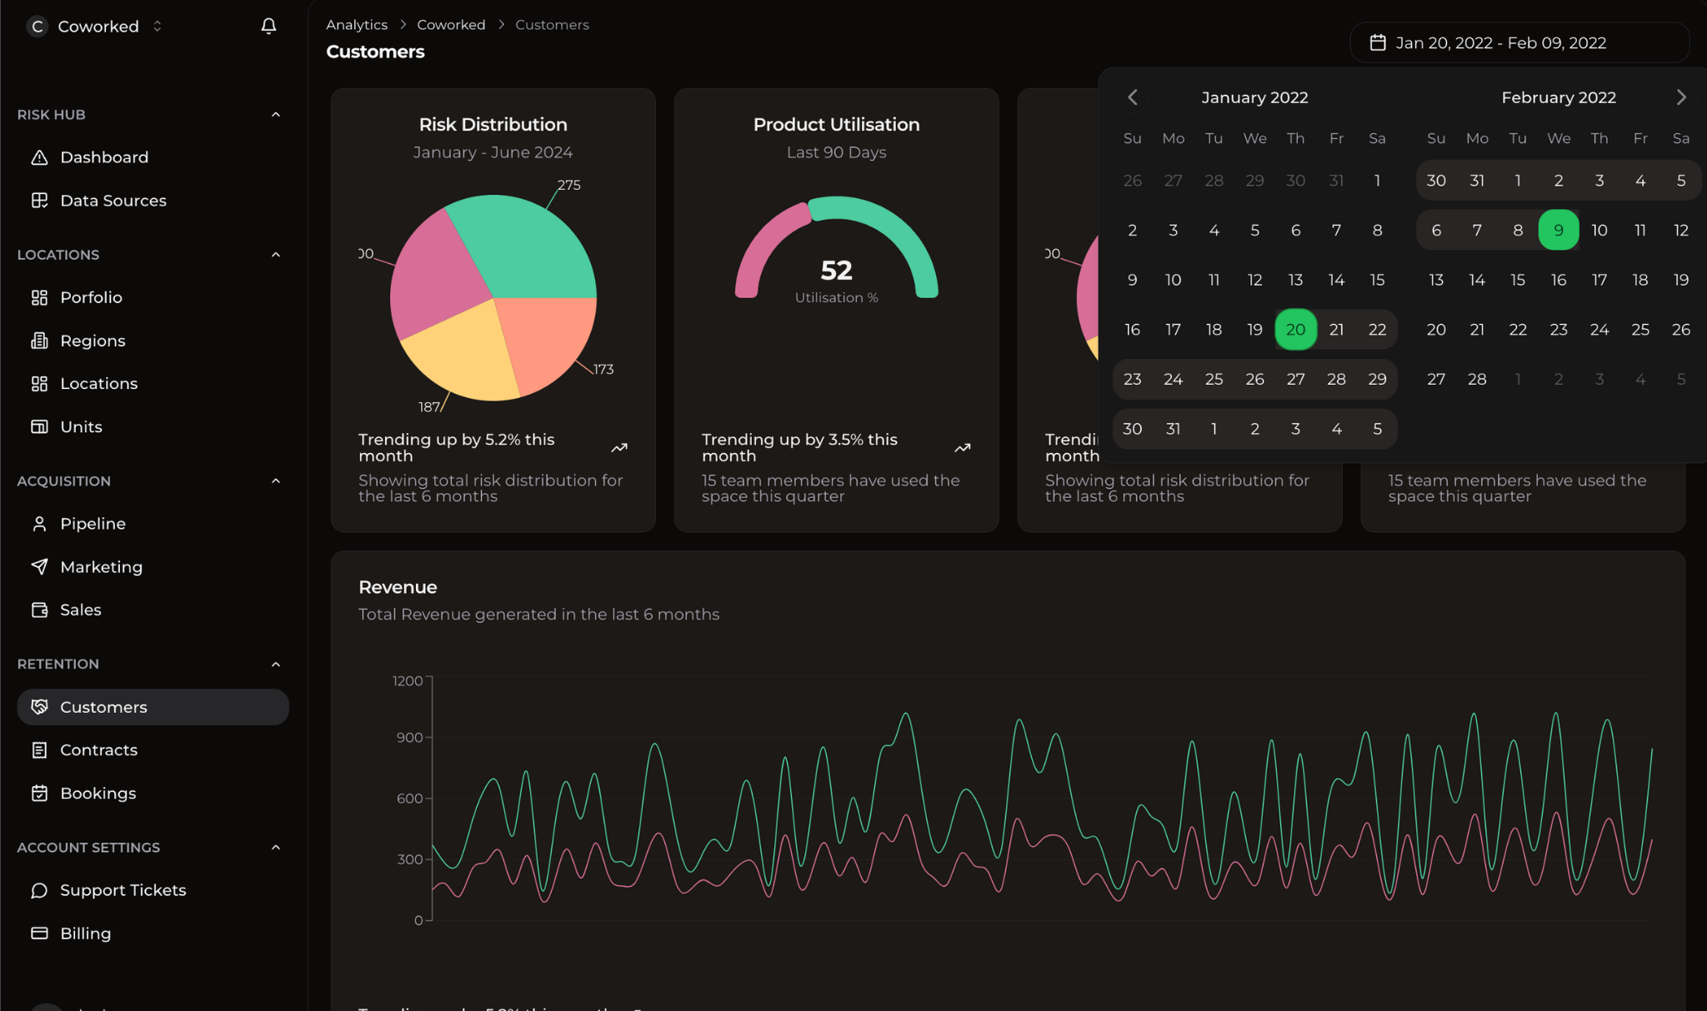The width and height of the screenshot is (1707, 1011).
Task: Click the Dashboard icon in Risk Hub
Action: (40, 157)
